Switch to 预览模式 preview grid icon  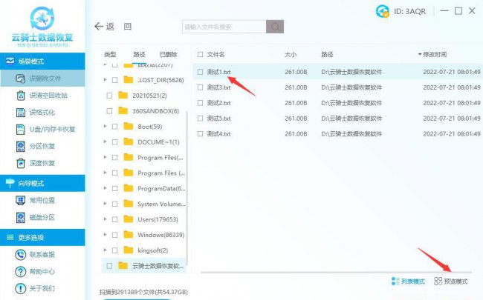point(438,281)
